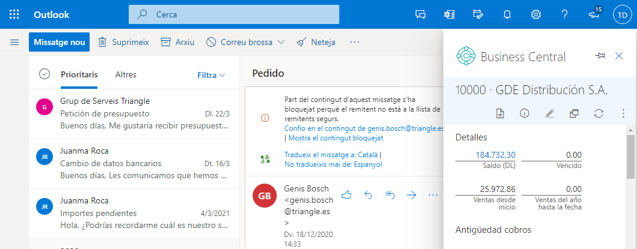Toggle the hamburger navigation pane
The image size is (637, 249).
pyautogui.click(x=14, y=42)
